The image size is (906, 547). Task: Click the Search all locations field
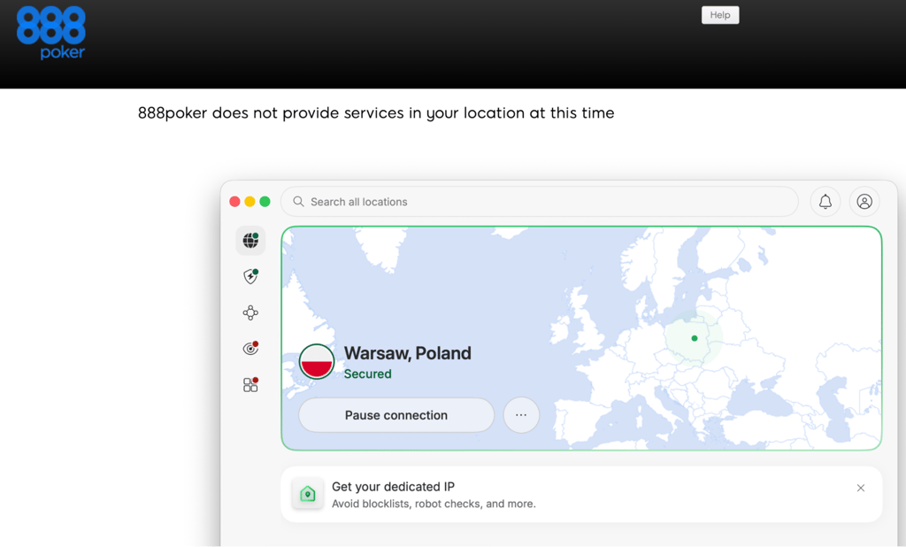[539, 202]
